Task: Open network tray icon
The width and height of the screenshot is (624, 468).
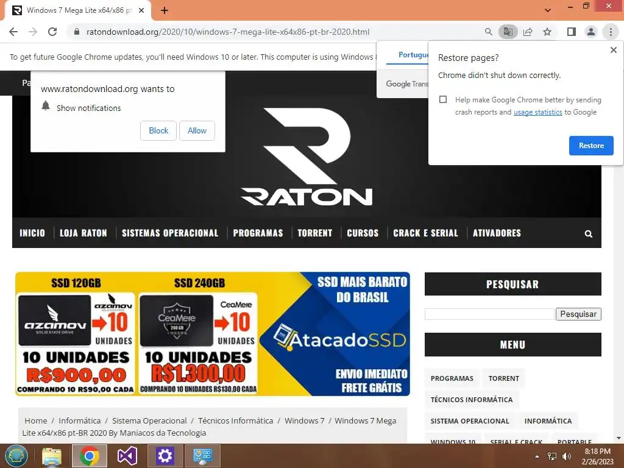Action: click(x=552, y=456)
